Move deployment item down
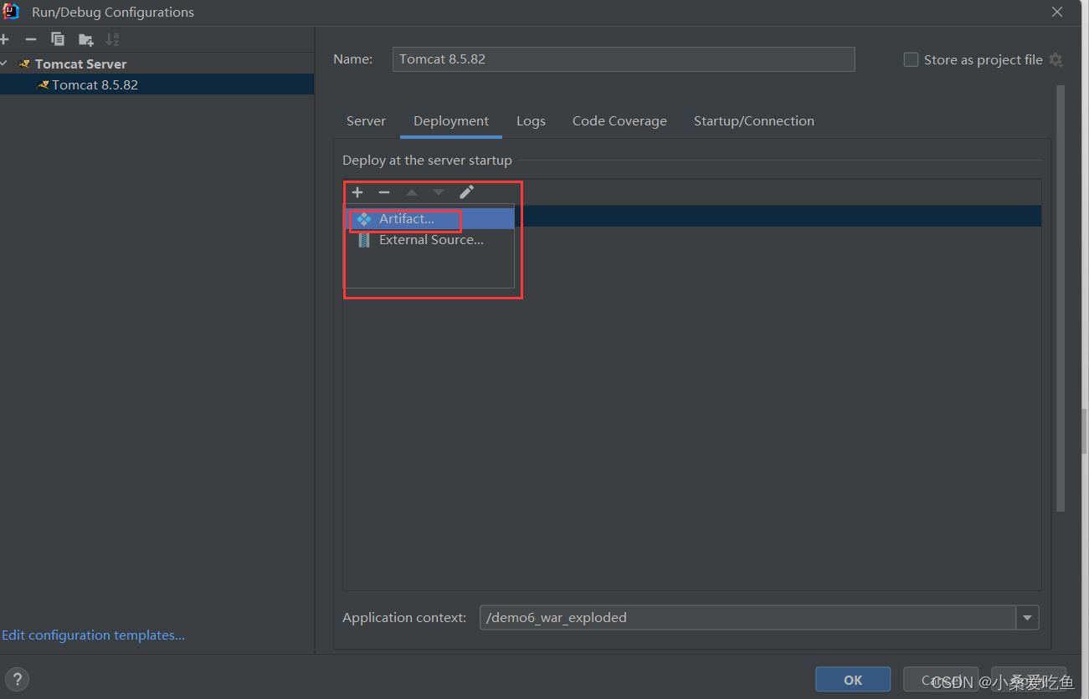Image resolution: width=1089 pixels, height=699 pixels. [439, 192]
